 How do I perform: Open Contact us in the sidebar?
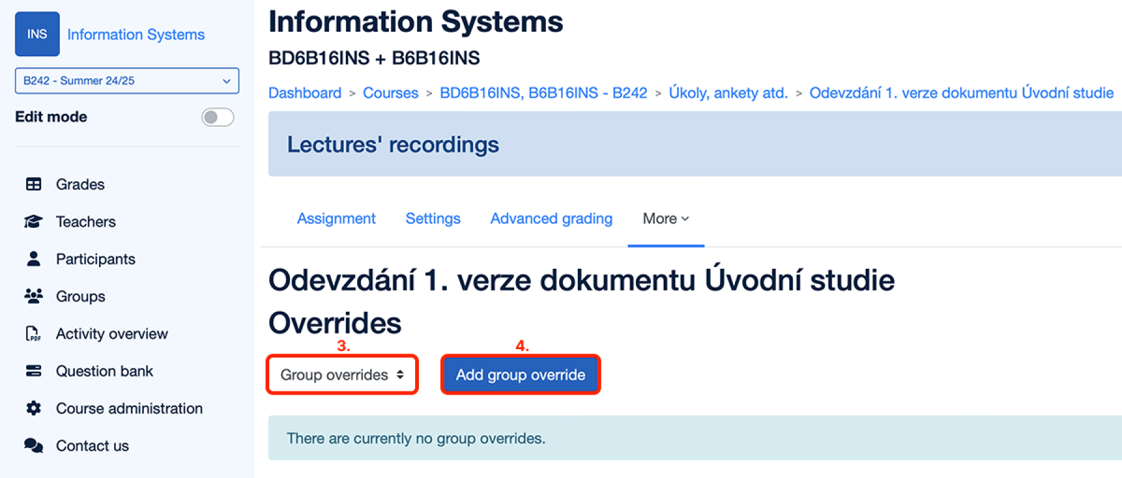(x=92, y=446)
